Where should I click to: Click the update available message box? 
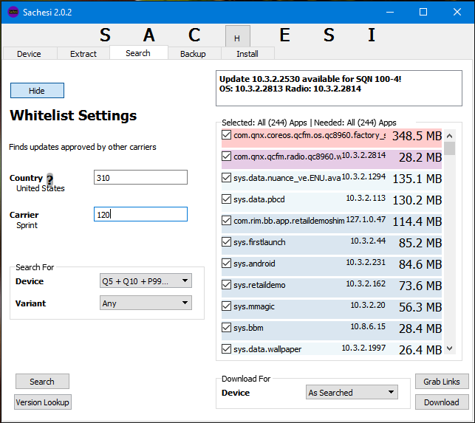(339, 88)
